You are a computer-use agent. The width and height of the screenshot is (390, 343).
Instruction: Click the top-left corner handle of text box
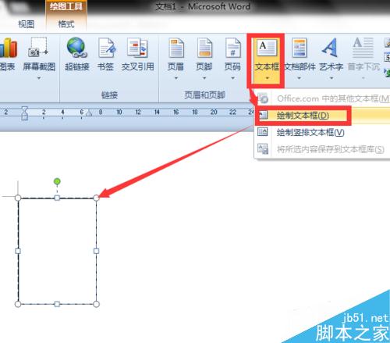18,198
